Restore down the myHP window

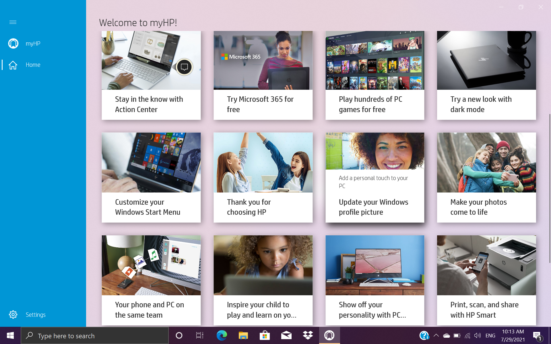coord(521,7)
